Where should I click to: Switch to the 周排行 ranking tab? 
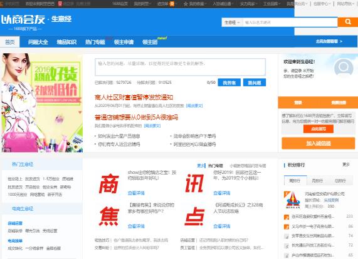(x=295, y=180)
